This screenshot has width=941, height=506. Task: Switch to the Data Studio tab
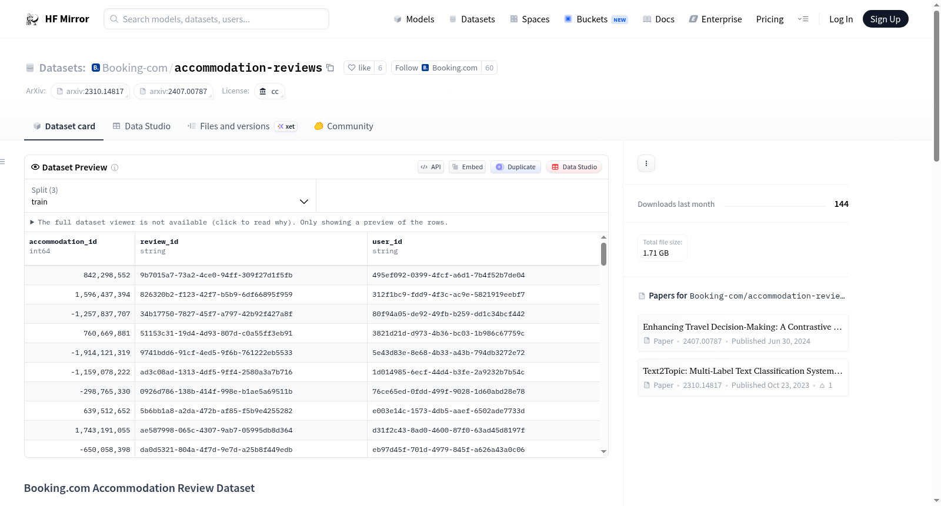pyautogui.click(x=142, y=126)
